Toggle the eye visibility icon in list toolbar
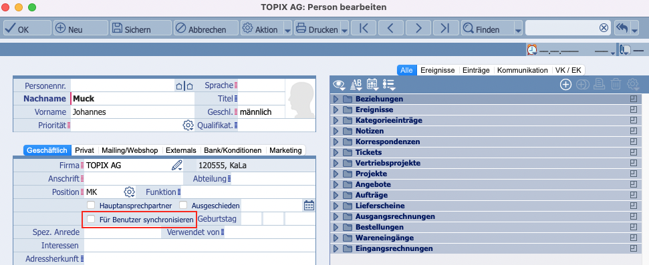Screen dimensions: 649x265 [x=340, y=84]
